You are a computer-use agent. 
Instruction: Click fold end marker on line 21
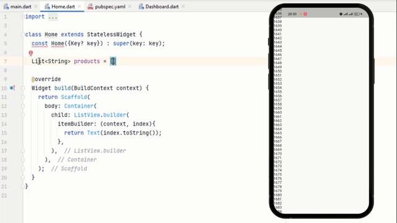22,186
